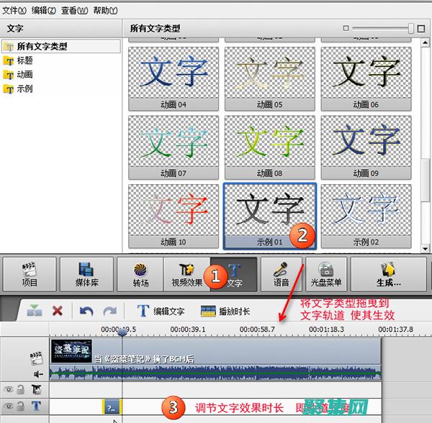Click the small thumbnail size icon
The height and width of the screenshot is (423, 432).
coord(346,28)
